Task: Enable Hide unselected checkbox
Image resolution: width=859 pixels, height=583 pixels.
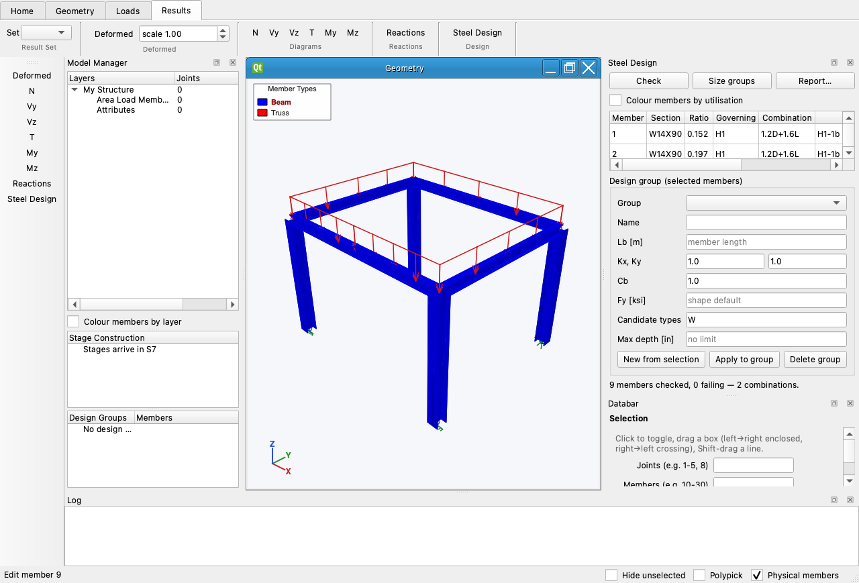Action: pyautogui.click(x=611, y=575)
